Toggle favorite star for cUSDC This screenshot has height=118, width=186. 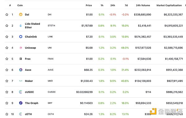point(7,92)
